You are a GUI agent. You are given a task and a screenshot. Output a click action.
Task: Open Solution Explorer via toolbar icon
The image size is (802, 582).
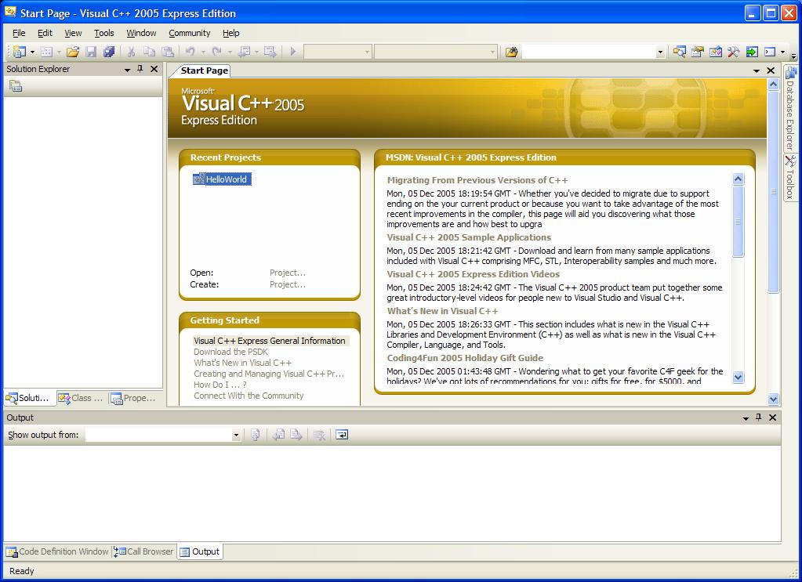tap(679, 52)
